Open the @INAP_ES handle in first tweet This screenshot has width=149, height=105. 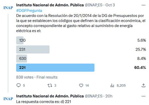(x=93, y=5)
